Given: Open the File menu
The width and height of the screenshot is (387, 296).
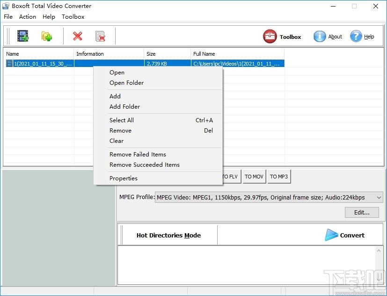Looking at the screenshot, I should point(8,17).
